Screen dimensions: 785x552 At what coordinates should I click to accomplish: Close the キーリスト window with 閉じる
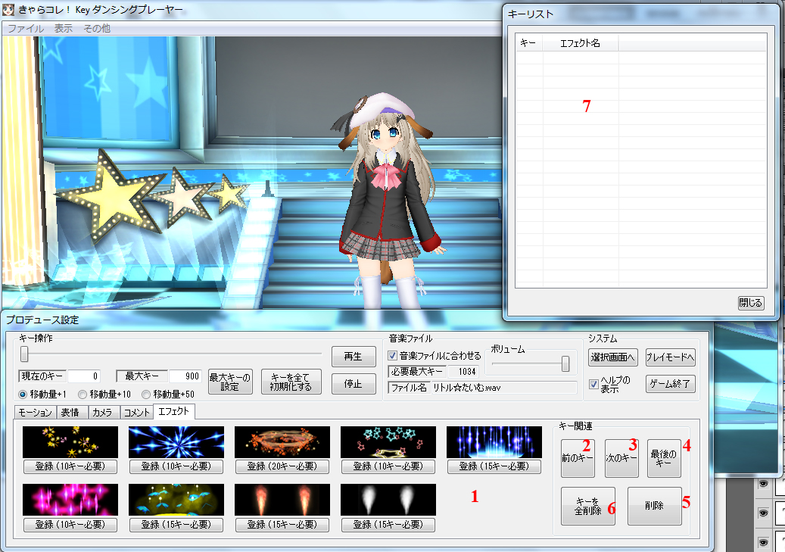[750, 303]
